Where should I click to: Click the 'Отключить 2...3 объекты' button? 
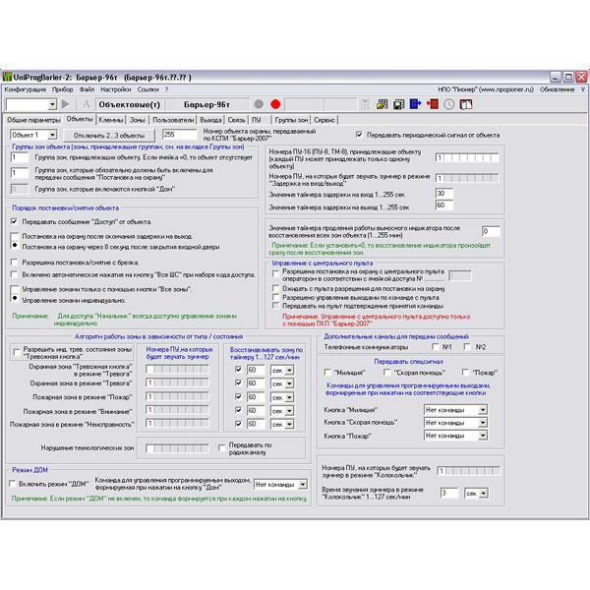(x=111, y=134)
